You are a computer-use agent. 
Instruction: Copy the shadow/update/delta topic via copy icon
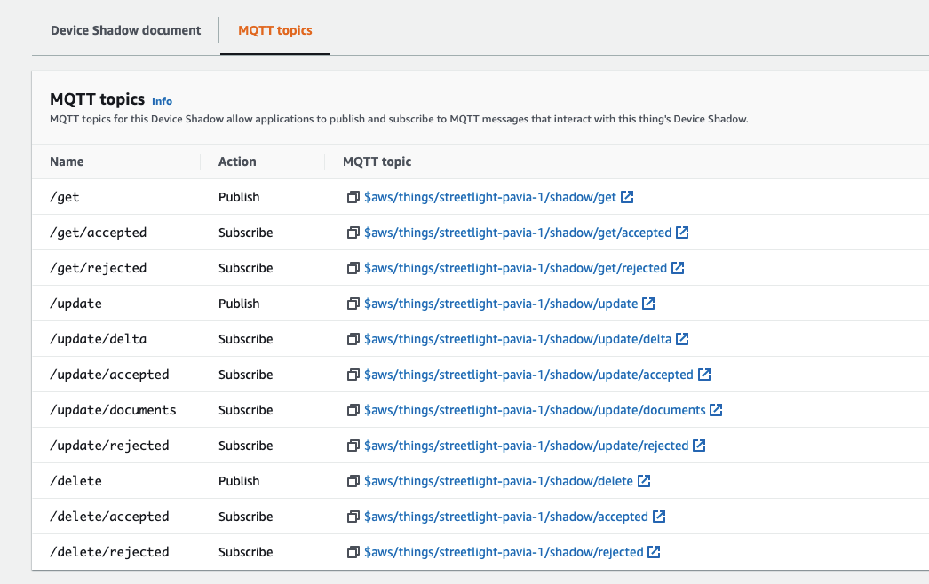pos(353,339)
